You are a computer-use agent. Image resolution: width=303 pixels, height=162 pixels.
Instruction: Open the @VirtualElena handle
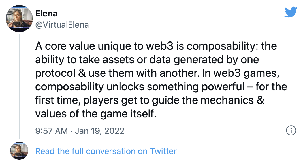pos(62,25)
